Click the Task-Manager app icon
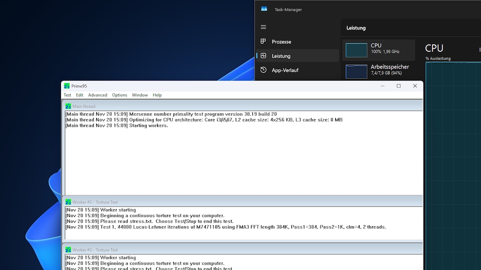Image resolution: width=481 pixels, height=270 pixels. pos(264,9)
